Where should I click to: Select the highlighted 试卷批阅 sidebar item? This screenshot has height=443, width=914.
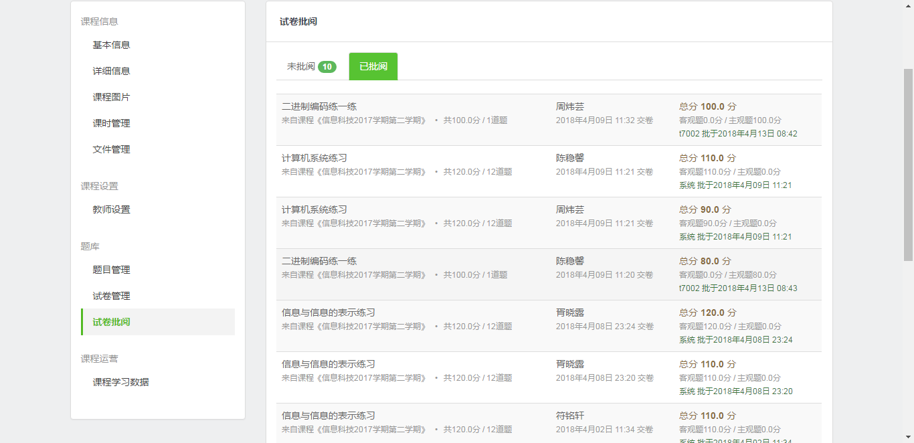(x=111, y=322)
